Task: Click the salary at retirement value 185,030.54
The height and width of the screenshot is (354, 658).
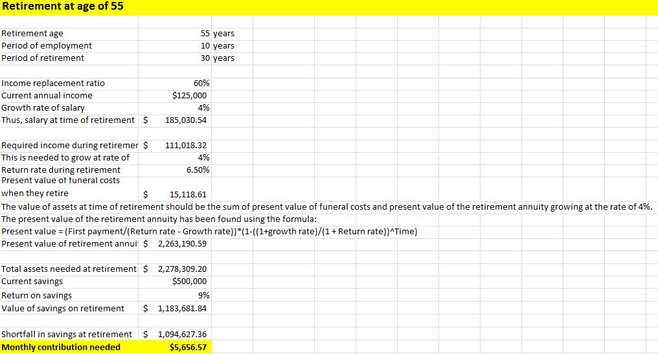Action: click(186, 120)
